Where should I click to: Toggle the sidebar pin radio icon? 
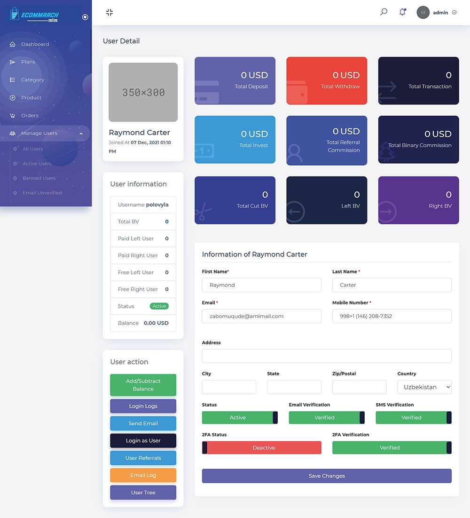pyautogui.click(x=85, y=17)
